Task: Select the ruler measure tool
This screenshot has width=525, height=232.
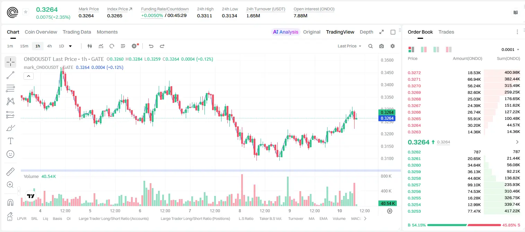Action: point(10,171)
